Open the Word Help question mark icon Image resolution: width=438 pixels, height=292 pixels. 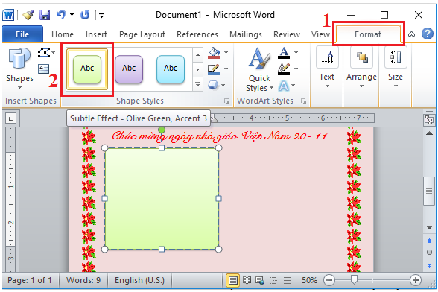[x=428, y=34]
